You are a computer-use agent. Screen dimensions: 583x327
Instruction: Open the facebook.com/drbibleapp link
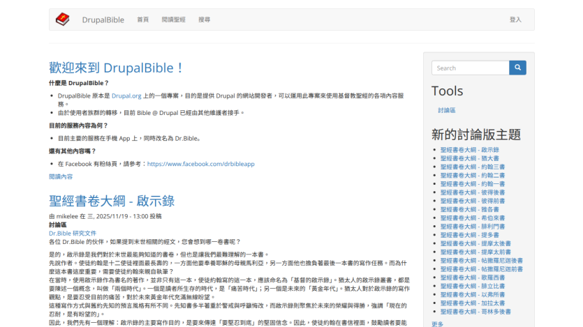click(201, 164)
